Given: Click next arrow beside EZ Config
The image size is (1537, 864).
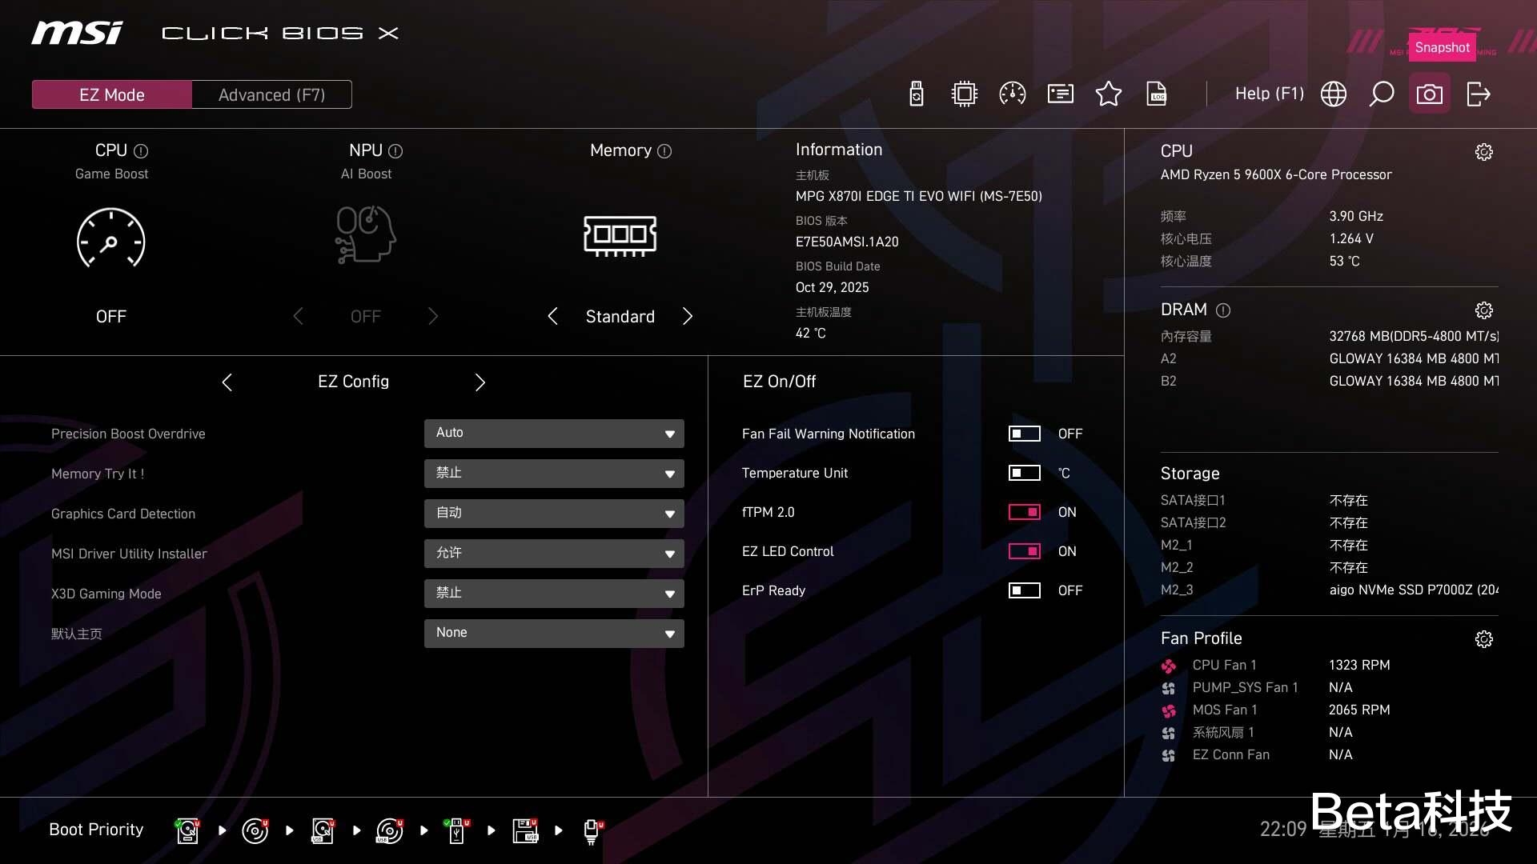Looking at the screenshot, I should (480, 382).
